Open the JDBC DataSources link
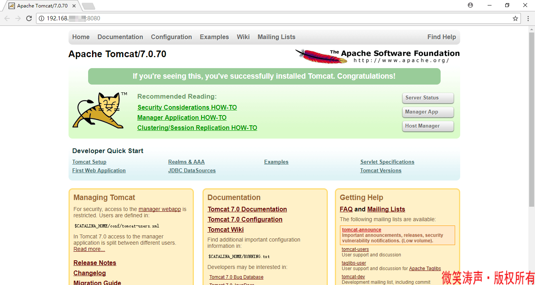The image size is (535, 285). point(192,170)
